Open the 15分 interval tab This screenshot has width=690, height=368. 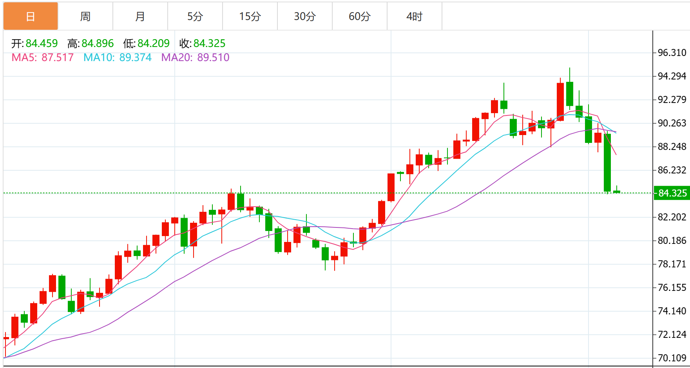pyautogui.click(x=250, y=16)
